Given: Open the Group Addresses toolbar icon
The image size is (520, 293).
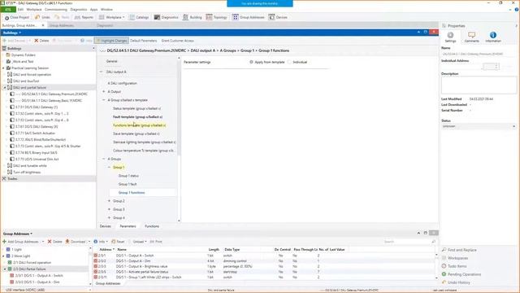Looking at the screenshot, I should click(235, 17).
